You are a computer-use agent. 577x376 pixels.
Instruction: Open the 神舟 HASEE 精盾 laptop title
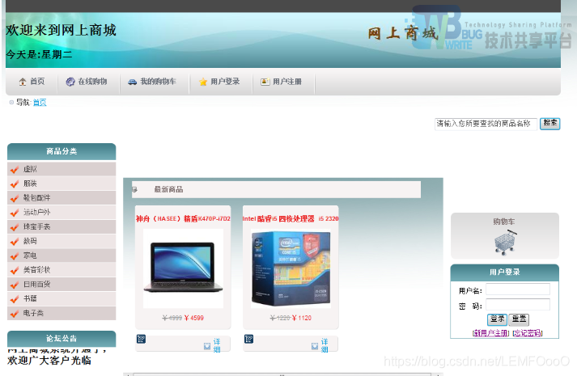click(183, 218)
